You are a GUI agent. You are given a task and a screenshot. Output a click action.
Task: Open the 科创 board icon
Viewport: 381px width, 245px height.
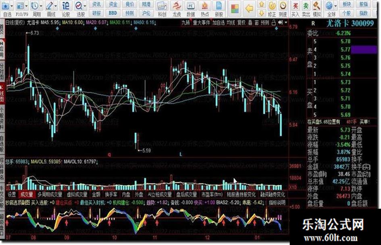click(x=162, y=6)
